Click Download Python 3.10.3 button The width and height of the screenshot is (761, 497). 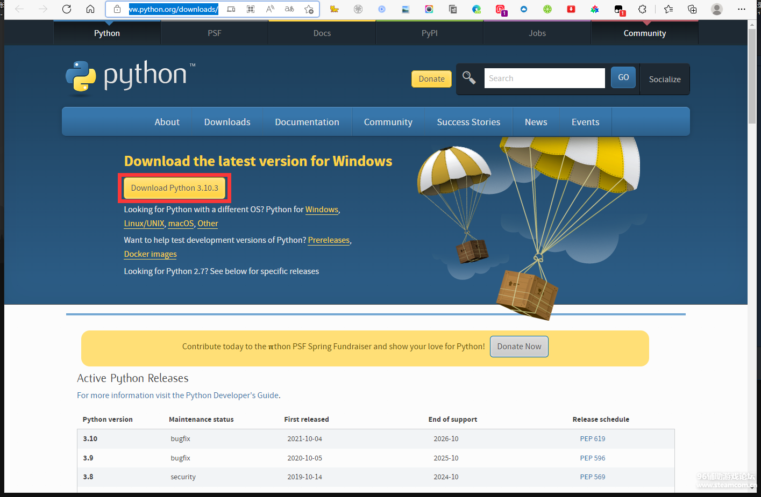point(174,188)
